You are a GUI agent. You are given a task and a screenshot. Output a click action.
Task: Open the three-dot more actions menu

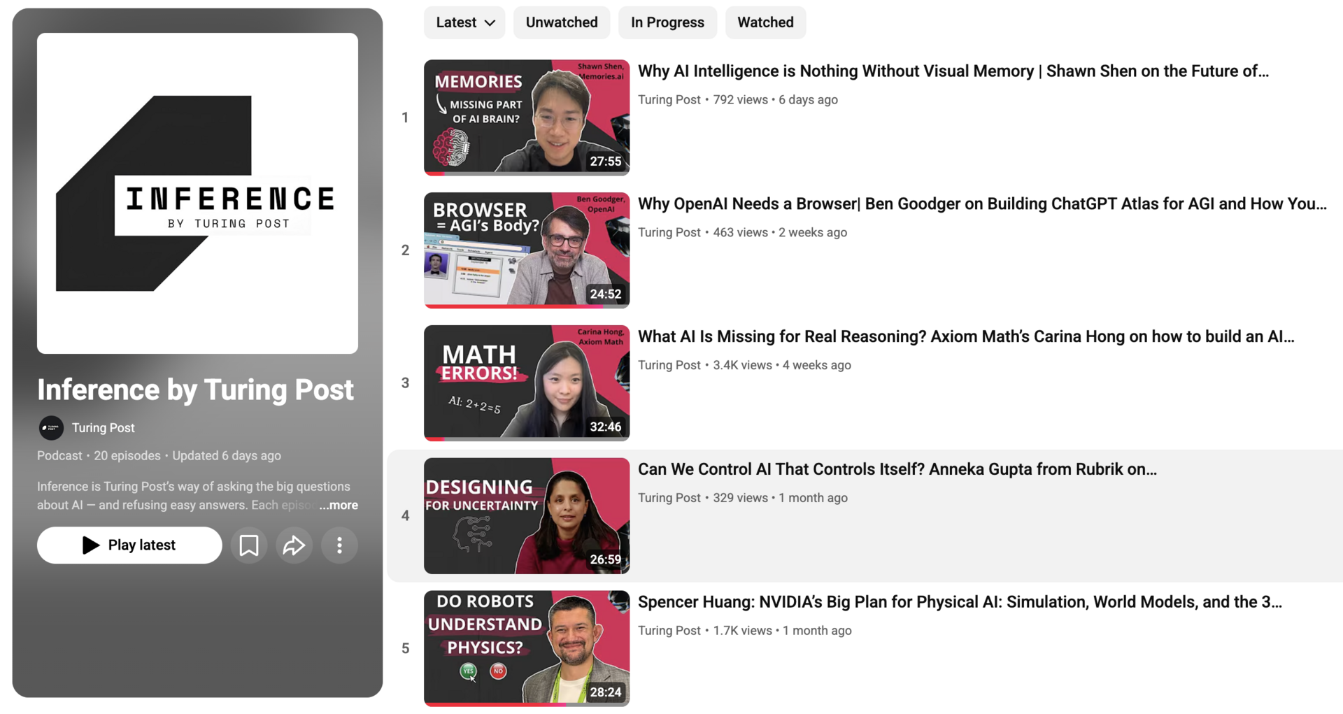click(x=339, y=545)
